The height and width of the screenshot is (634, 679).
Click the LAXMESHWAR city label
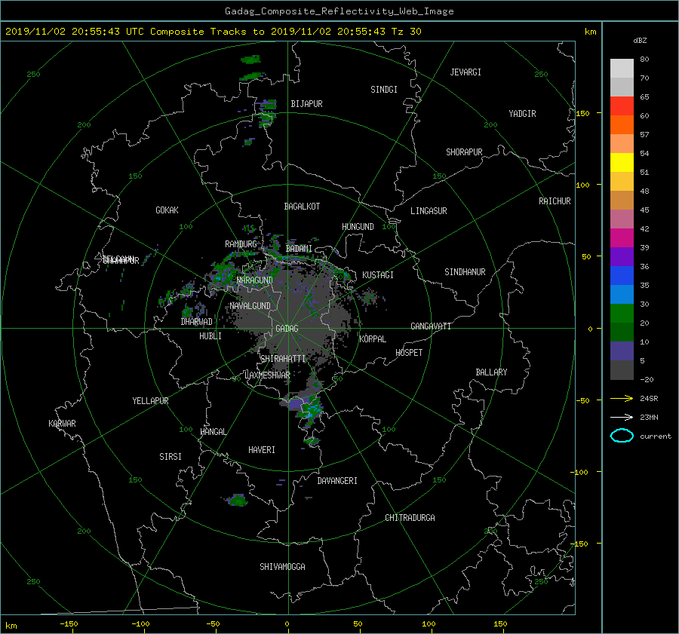tap(267, 375)
